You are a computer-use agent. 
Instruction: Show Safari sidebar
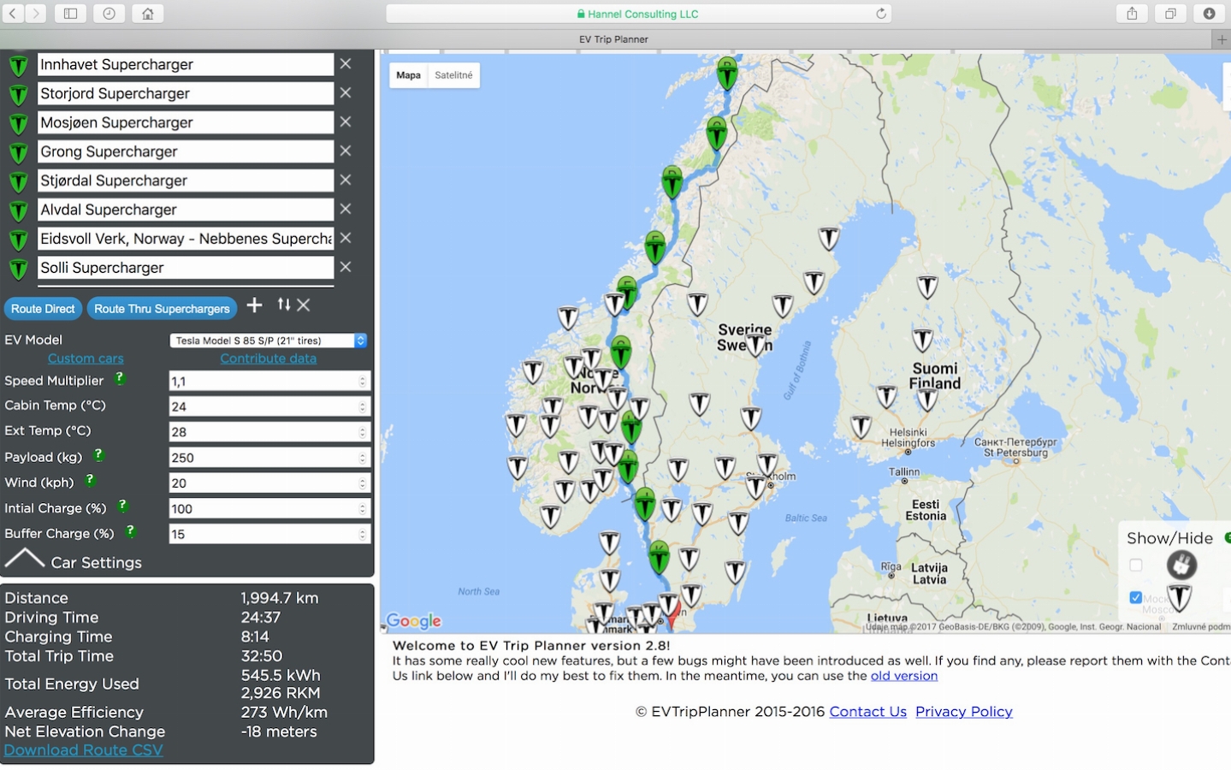pos(71,14)
